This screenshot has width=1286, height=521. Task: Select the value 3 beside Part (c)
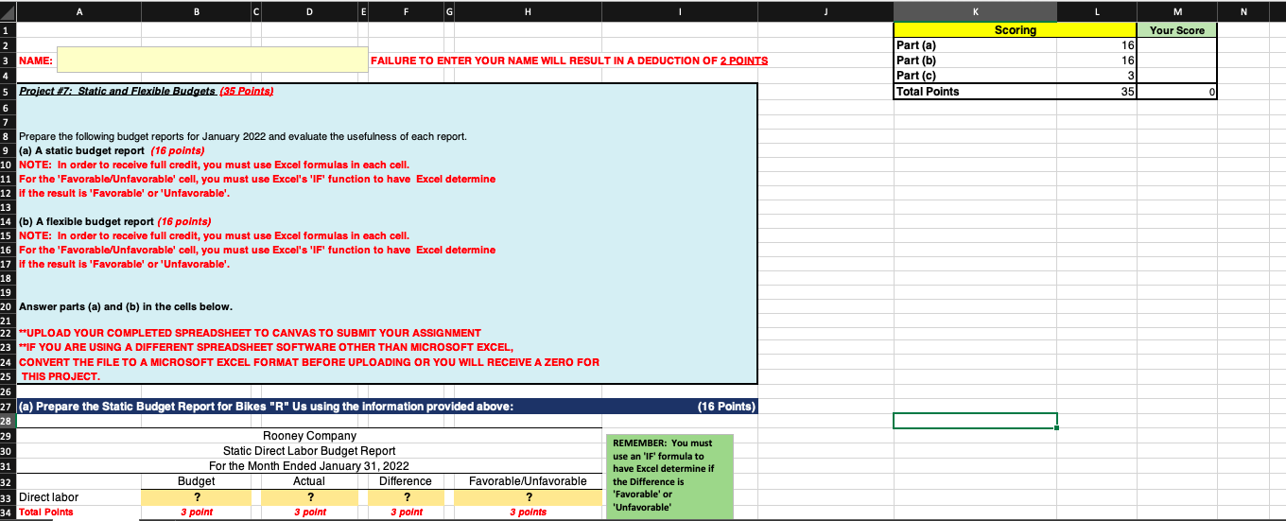coord(1097,76)
